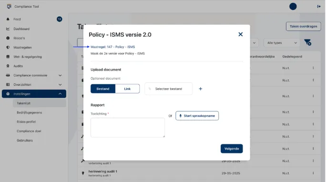Open the Alle types dropdown
326x182 pixels.
(282, 43)
